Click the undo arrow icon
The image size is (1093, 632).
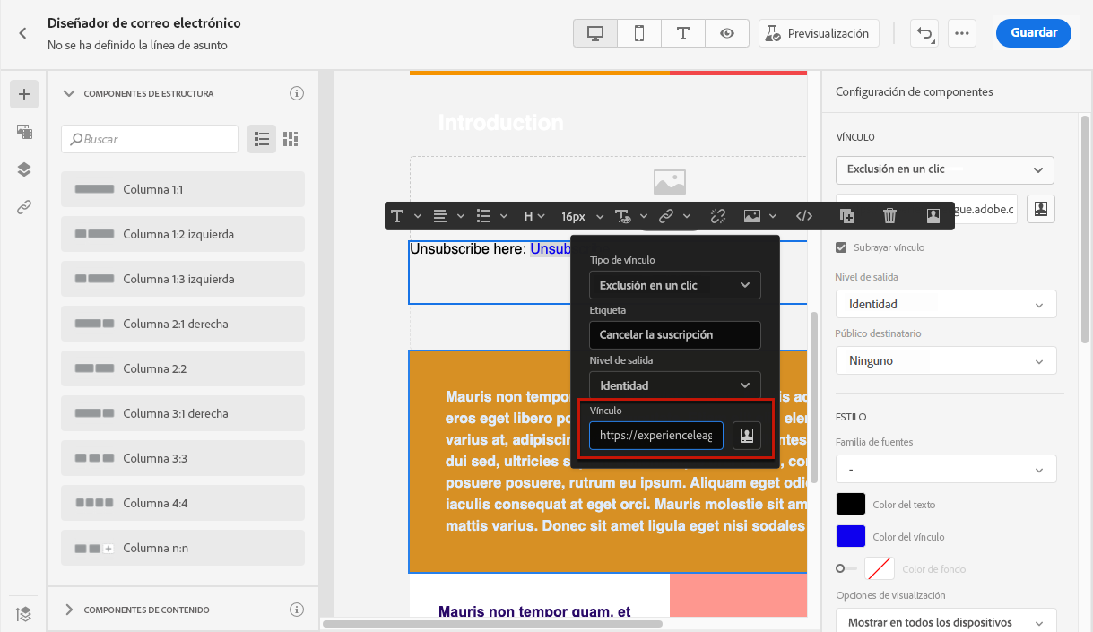click(x=924, y=33)
